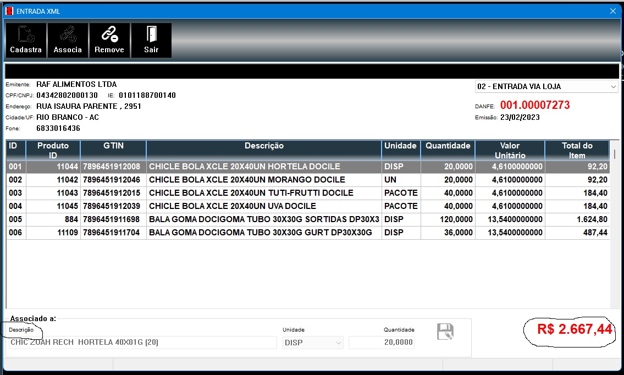Expand the Unidade DISP dropdown
Image resolution: width=624 pixels, height=375 pixels.
(x=338, y=343)
